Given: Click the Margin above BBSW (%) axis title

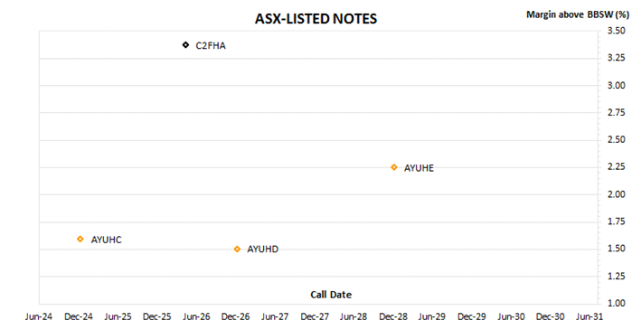Looking at the screenshot, I should click(578, 14).
